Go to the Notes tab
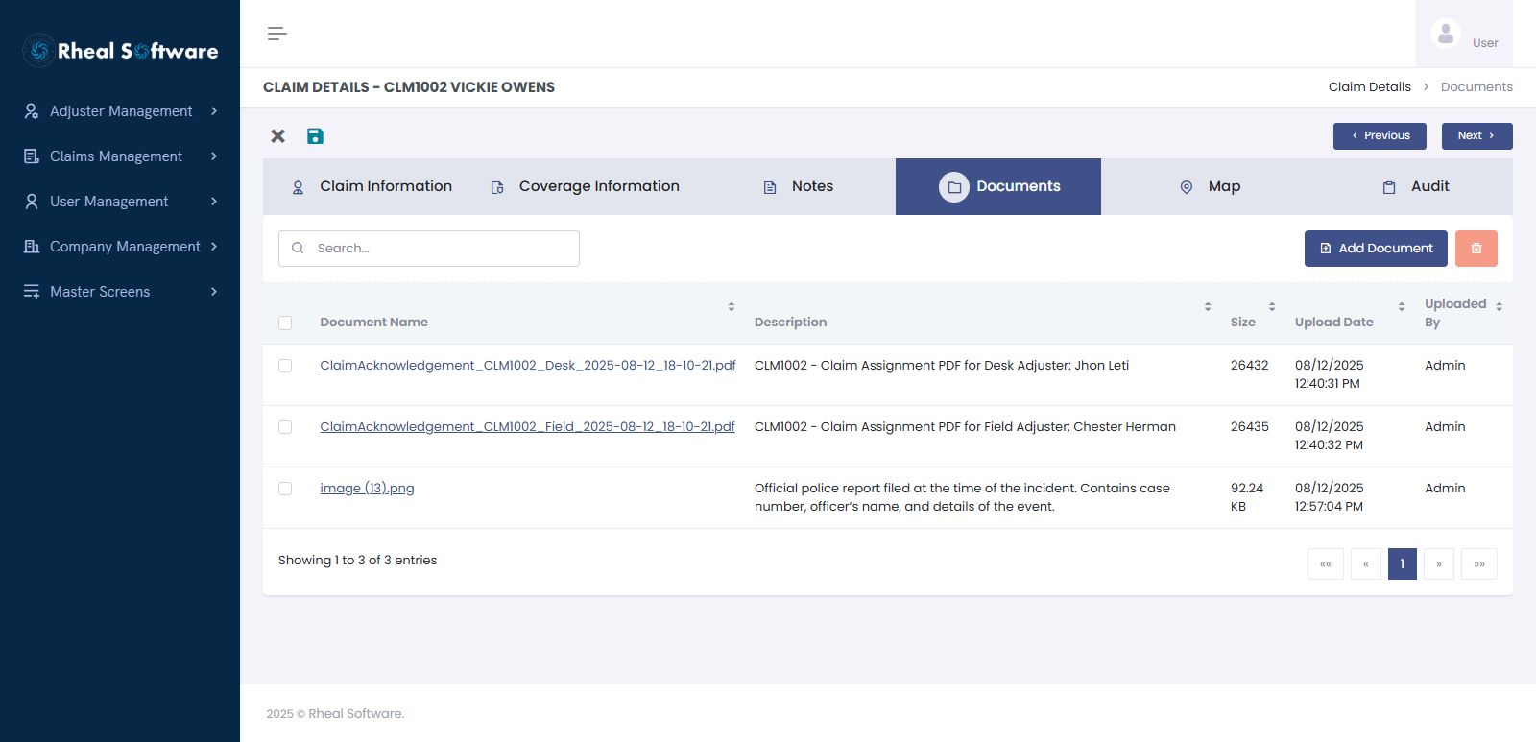Image resolution: width=1536 pixels, height=742 pixels. pos(798,187)
